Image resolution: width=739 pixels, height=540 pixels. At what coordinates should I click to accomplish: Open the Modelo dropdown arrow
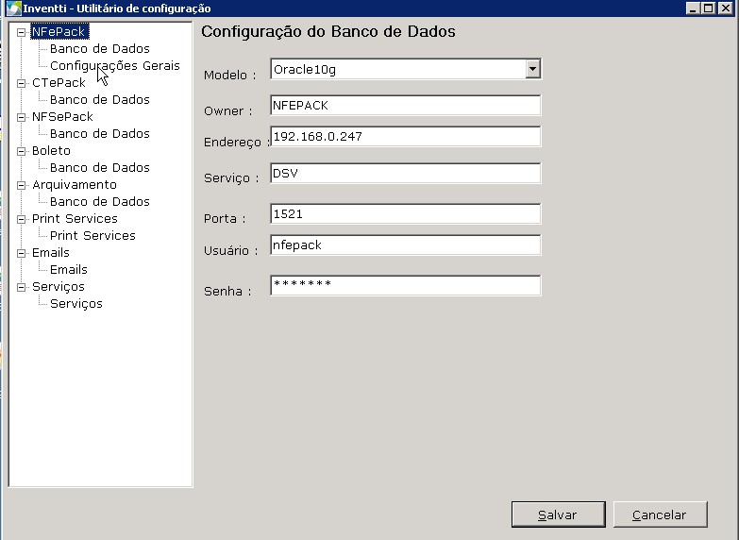[x=532, y=69]
